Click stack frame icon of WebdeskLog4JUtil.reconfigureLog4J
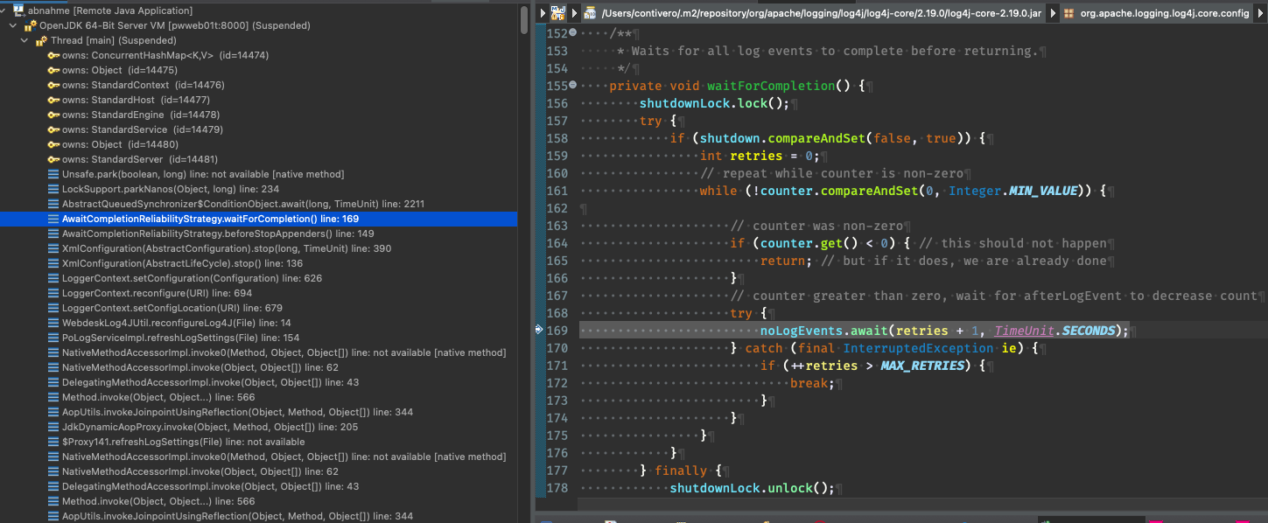1268x523 pixels. coord(53,323)
